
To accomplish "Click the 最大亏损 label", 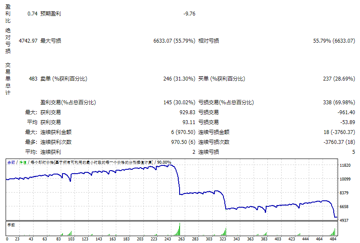I will click(50, 41).
